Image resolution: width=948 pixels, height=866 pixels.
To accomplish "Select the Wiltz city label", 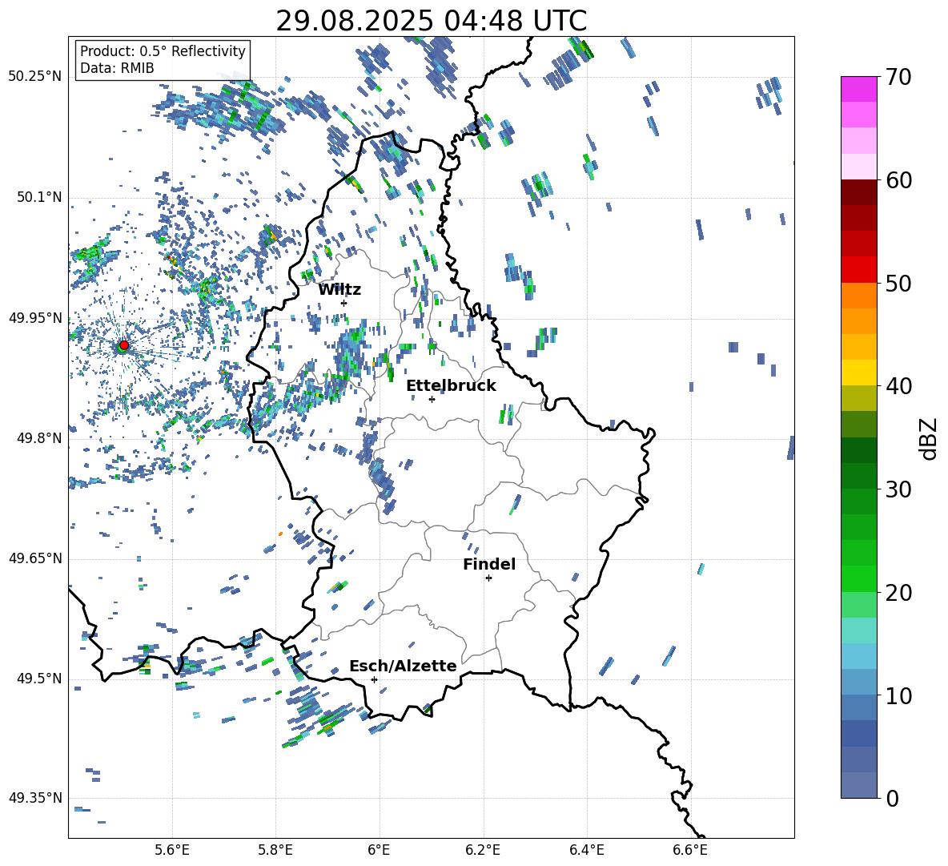I will click(339, 290).
